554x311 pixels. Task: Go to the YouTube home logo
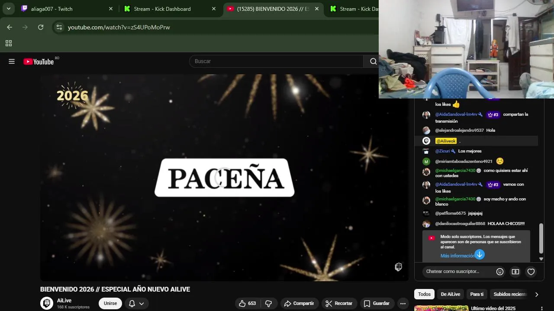click(x=39, y=61)
